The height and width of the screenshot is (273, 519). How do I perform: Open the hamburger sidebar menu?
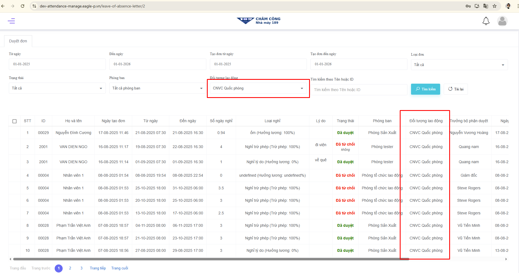point(11,21)
